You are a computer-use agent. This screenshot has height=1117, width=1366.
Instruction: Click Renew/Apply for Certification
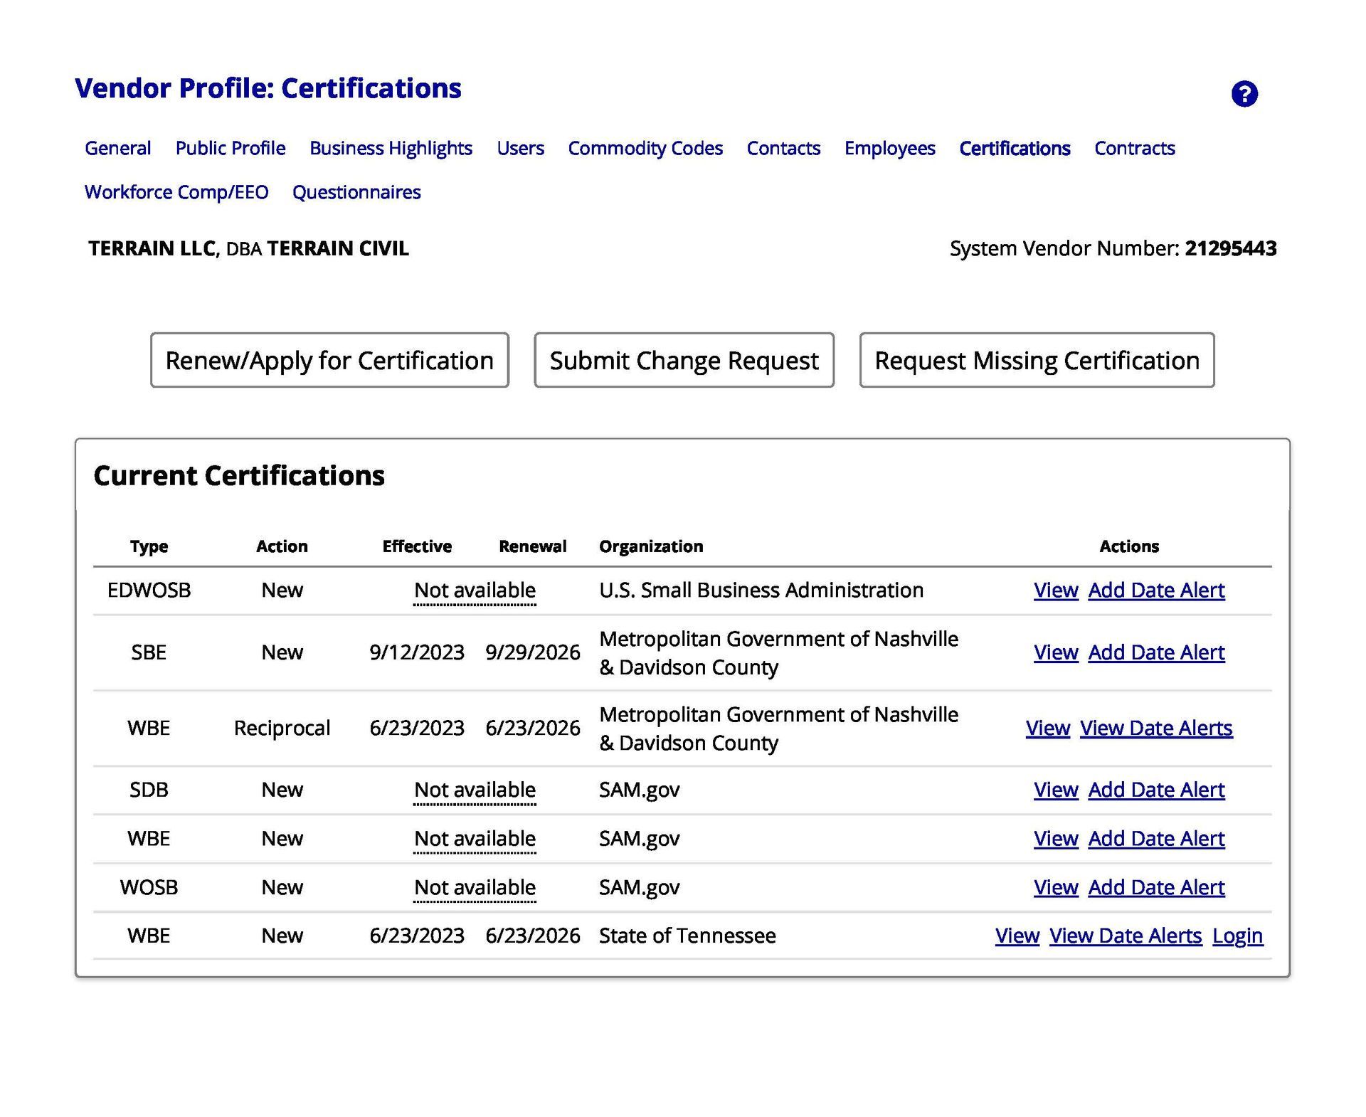[329, 361]
